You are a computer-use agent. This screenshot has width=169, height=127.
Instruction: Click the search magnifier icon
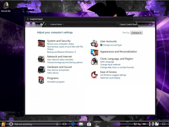click(x=150, y=24)
